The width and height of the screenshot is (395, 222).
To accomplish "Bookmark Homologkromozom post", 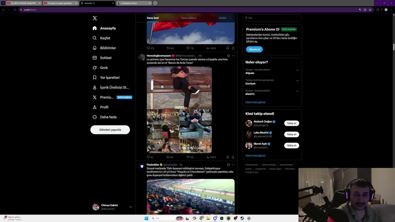I will [228, 157].
